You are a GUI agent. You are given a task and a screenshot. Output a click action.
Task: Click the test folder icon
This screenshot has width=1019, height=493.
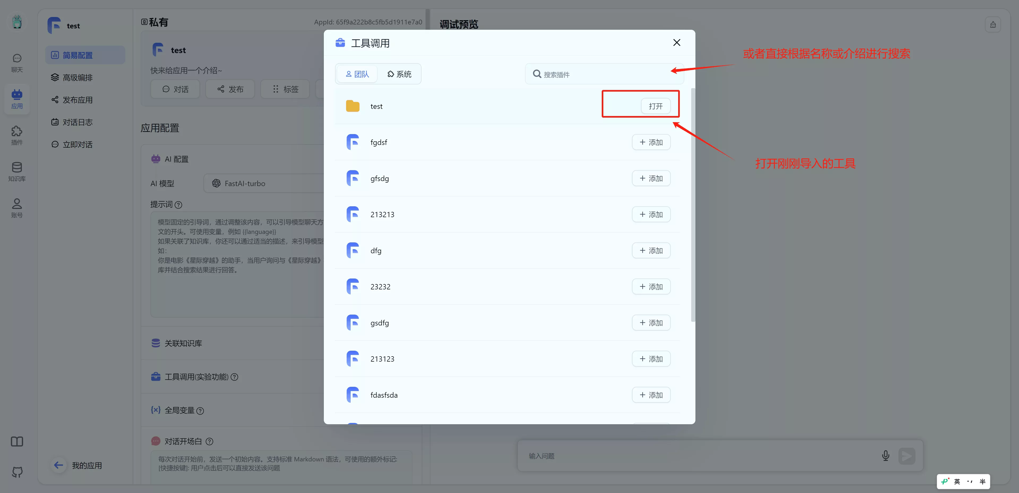tap(352, 106)
